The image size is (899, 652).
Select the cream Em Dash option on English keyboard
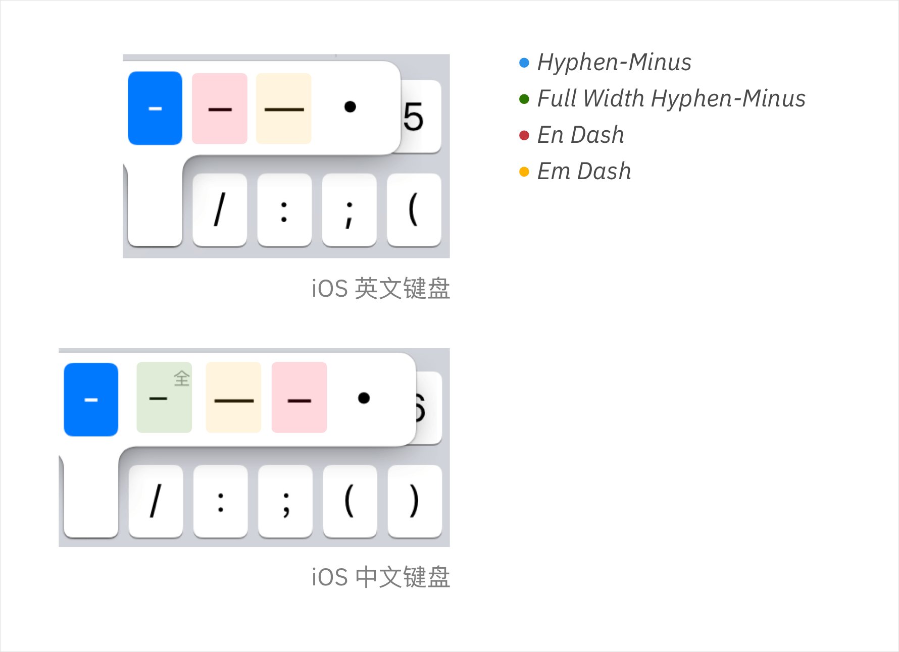(x=284, y=107)
